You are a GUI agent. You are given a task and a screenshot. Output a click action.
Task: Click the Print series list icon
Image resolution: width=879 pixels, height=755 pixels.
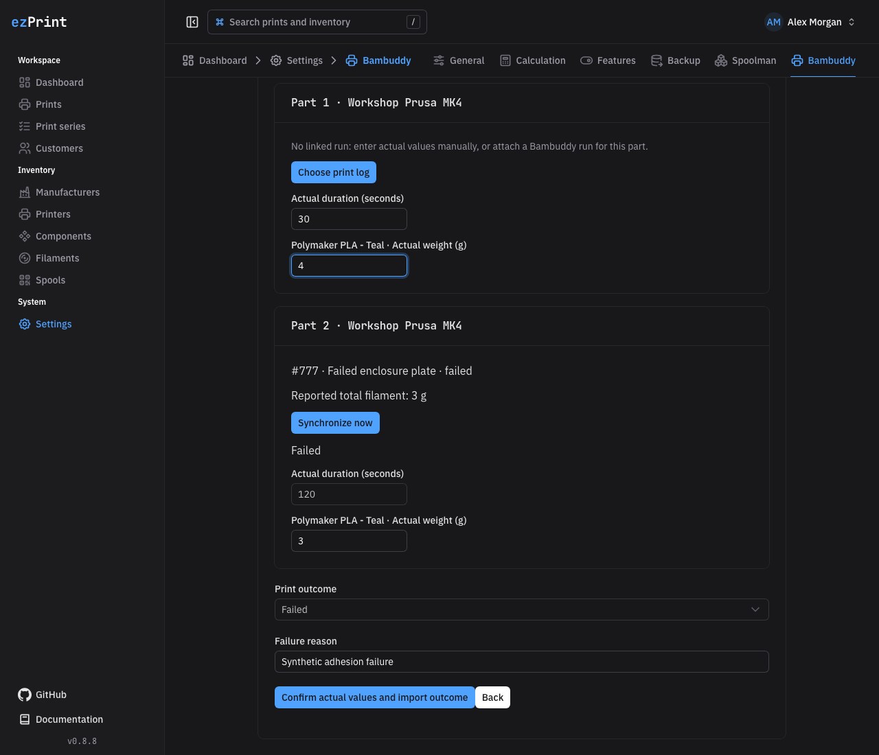[x=25, y=126]
